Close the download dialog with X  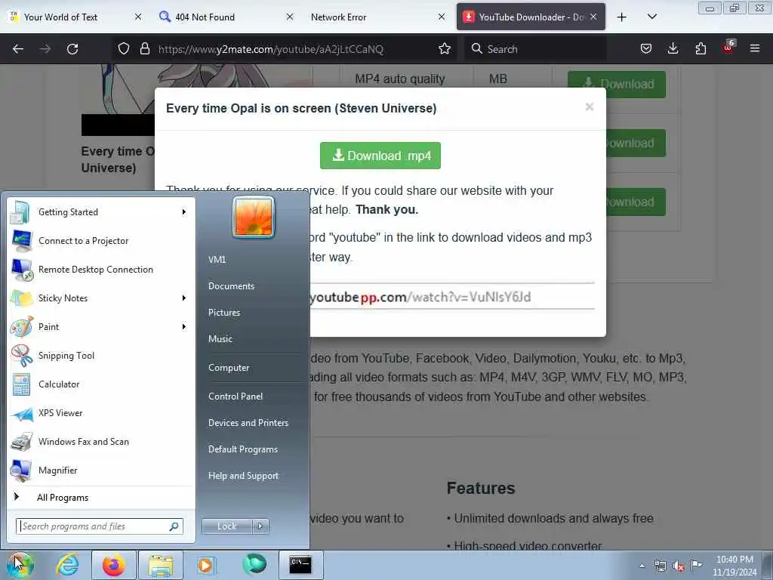(589, 107)
